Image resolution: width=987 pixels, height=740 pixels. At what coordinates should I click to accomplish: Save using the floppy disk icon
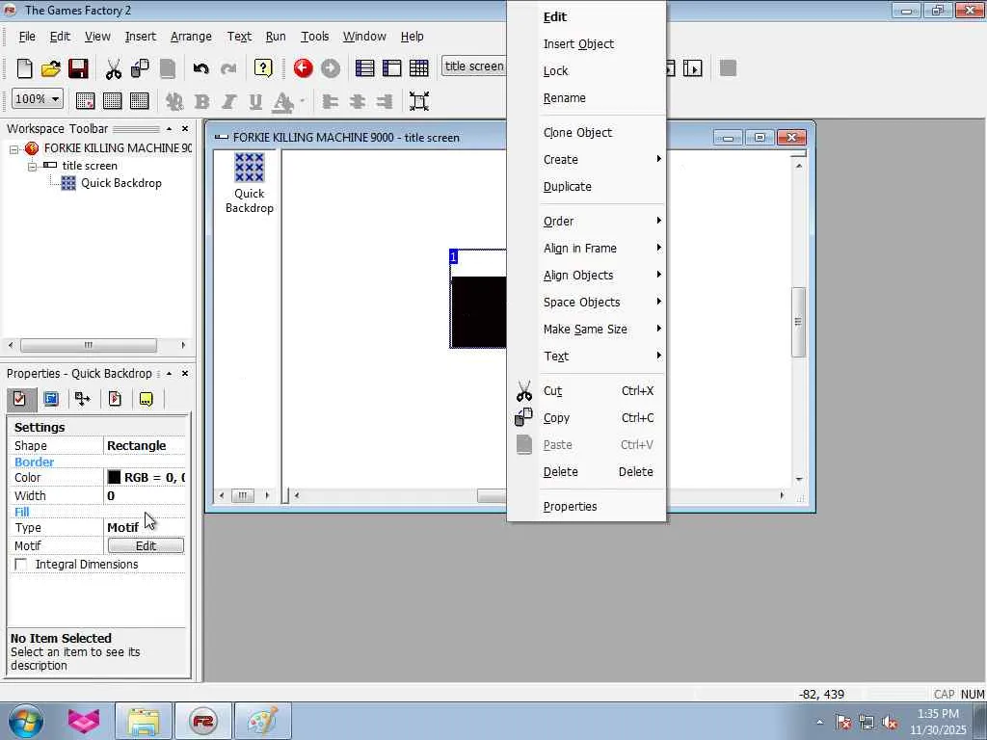click(78, 68)
